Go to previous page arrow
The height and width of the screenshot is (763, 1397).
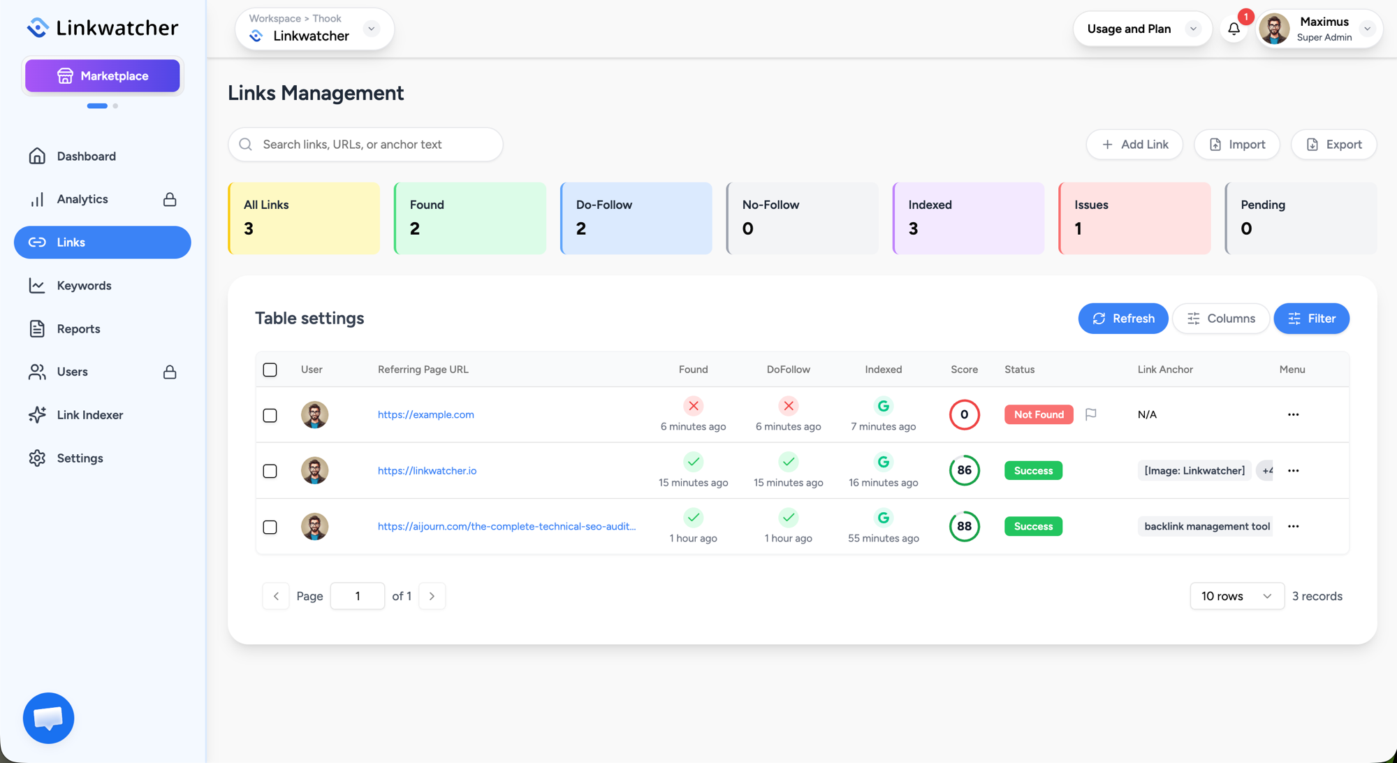[276, 596]
